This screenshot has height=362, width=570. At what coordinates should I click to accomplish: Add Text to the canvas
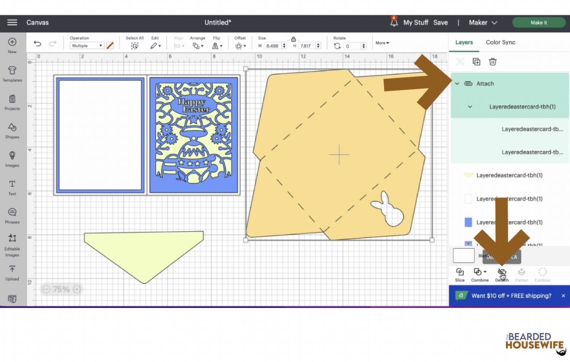pyautogui.click(x=12, y=187)
